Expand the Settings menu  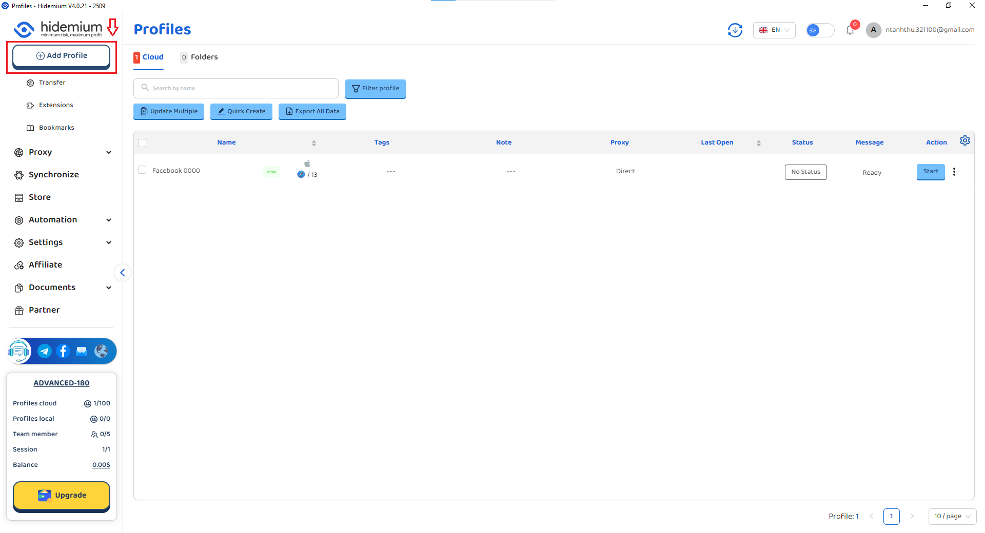tap(63, 242)
